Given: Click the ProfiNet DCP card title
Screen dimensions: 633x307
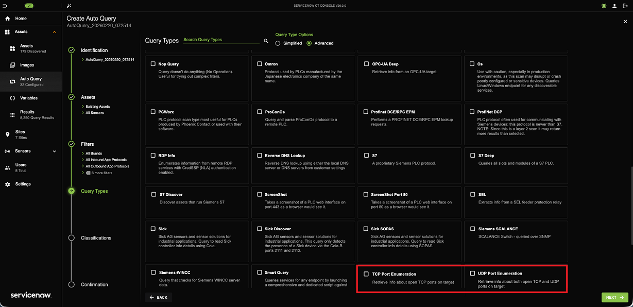Looking at the screenshot, I should pos(489,111).
